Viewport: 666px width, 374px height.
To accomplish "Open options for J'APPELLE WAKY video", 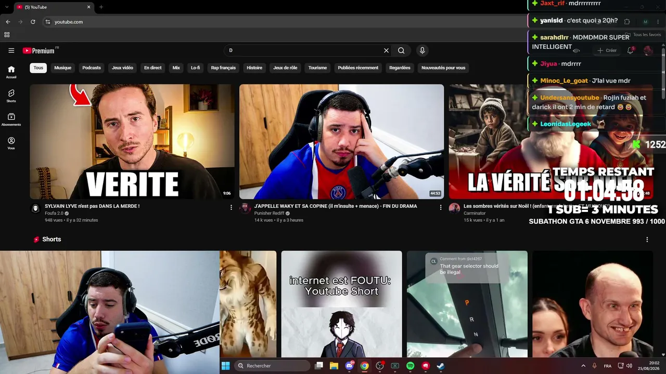I will 441,207.
